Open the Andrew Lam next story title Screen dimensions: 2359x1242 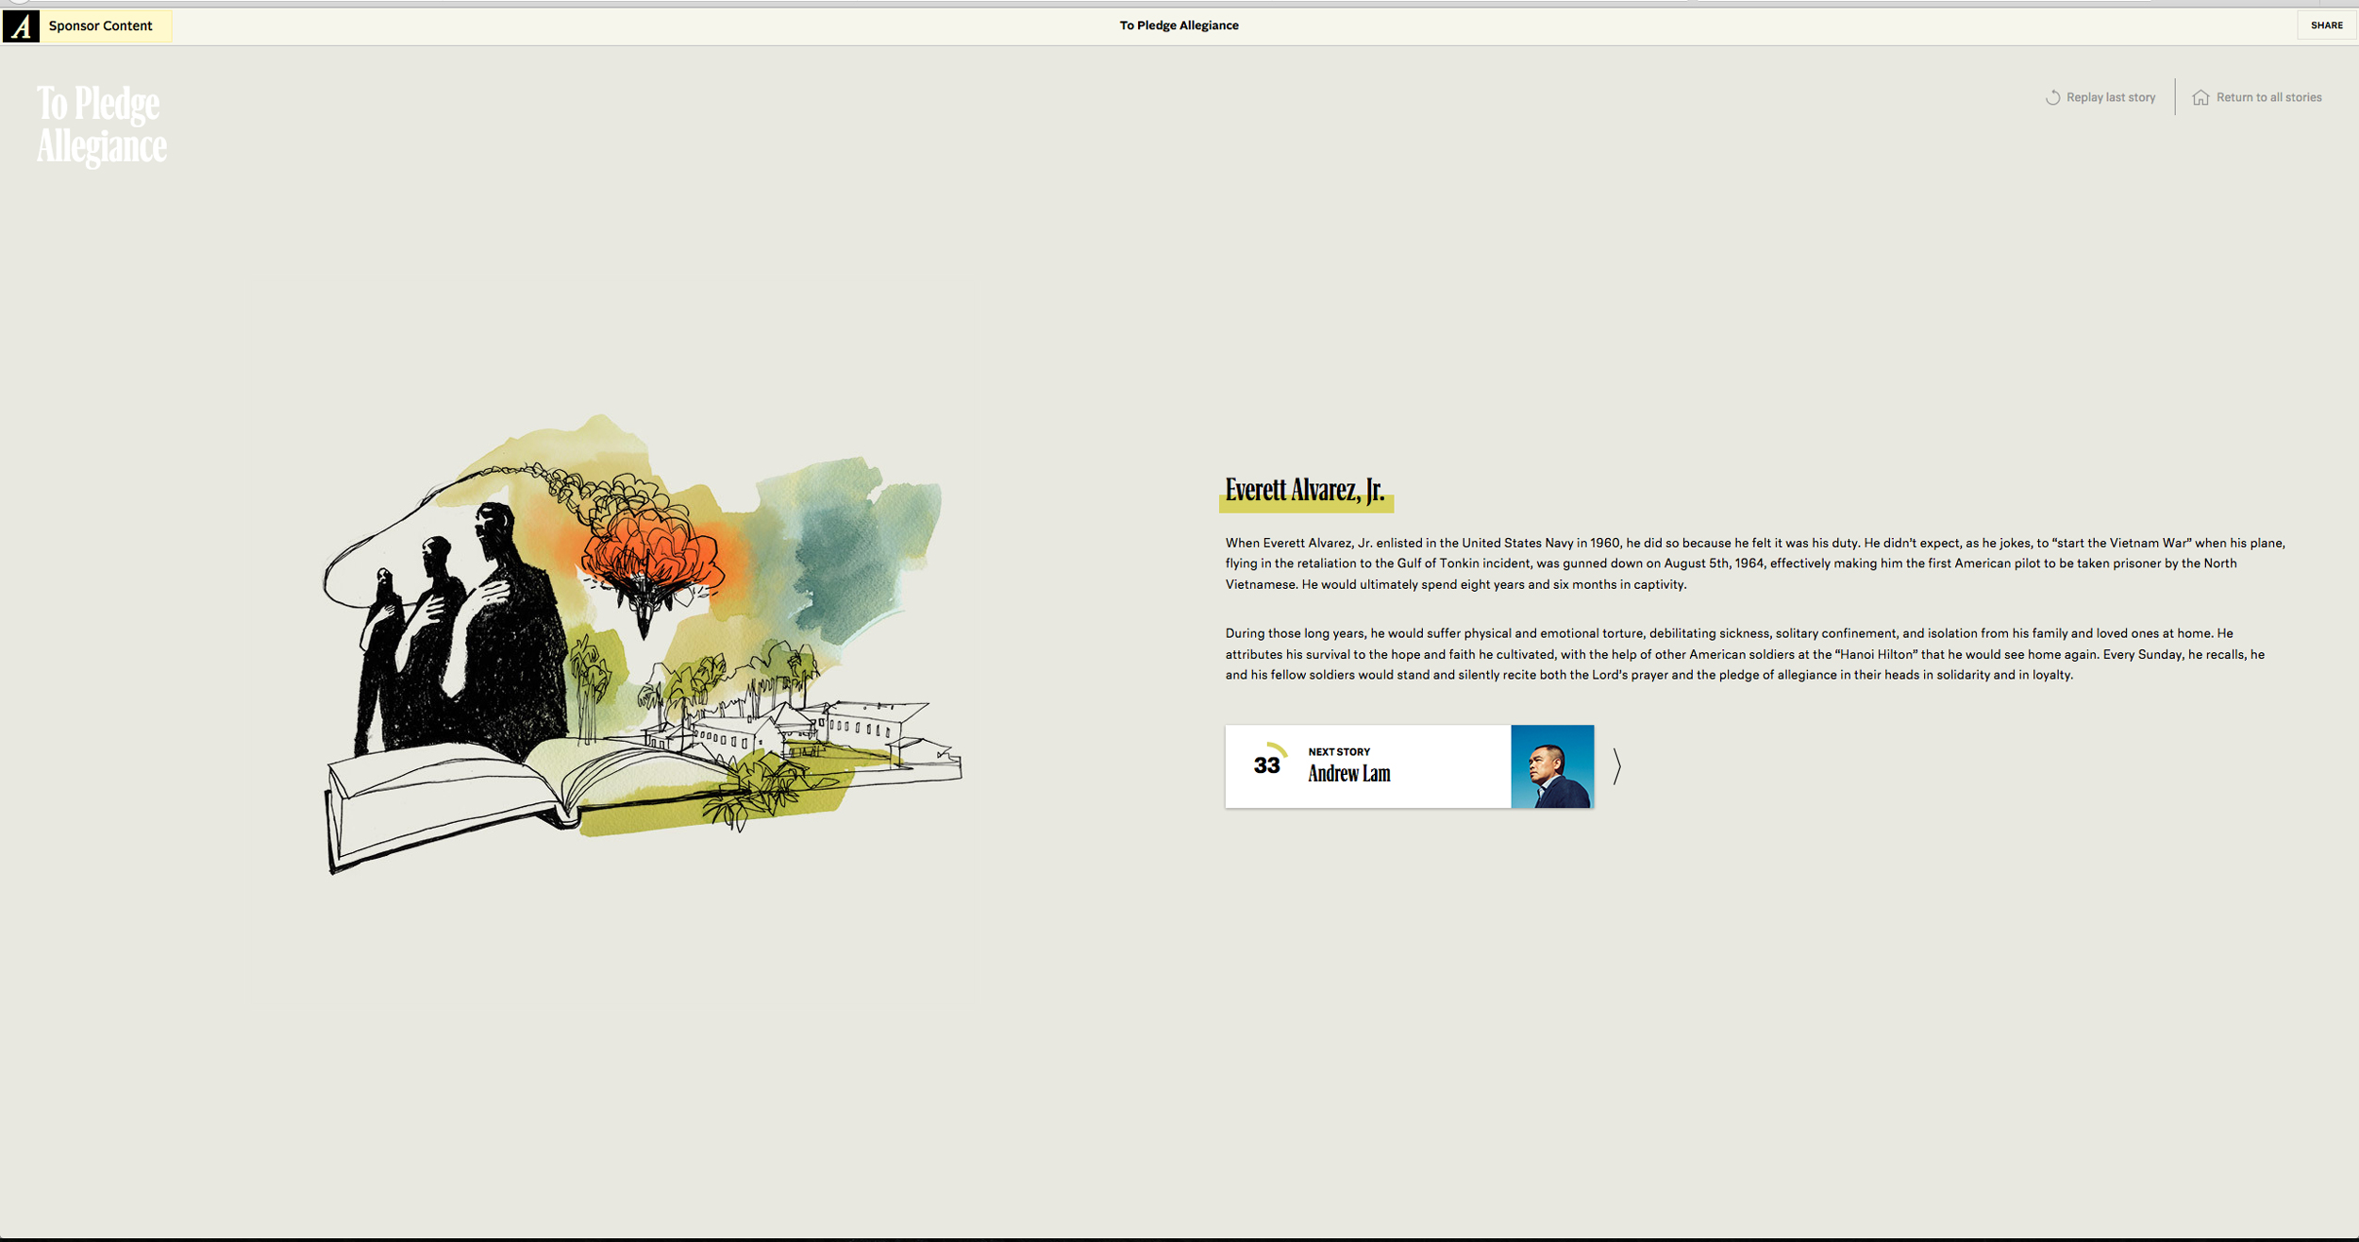1348,774
